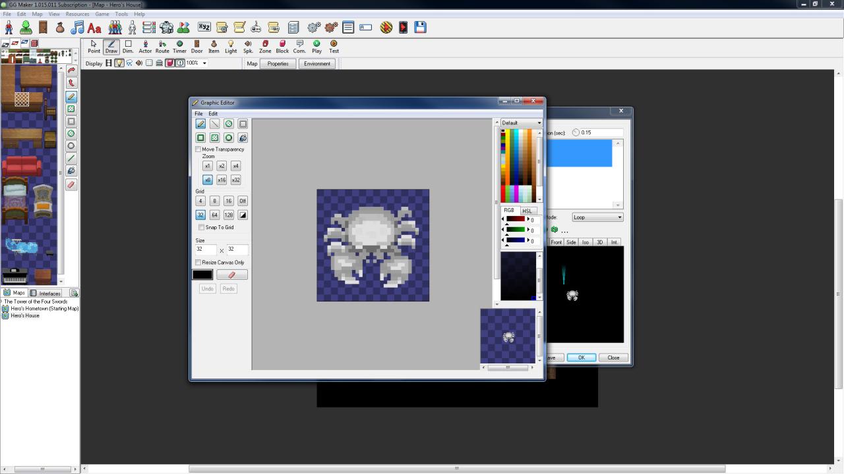Click the Environment button
The image size is (844, 474).
click(x=317, y=64)
